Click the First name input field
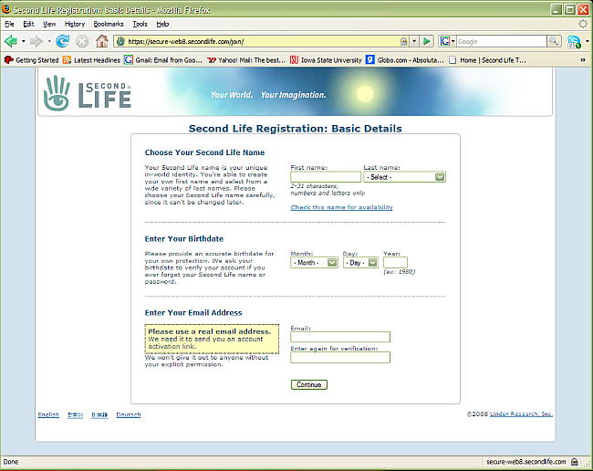 (x=326, y=177)
